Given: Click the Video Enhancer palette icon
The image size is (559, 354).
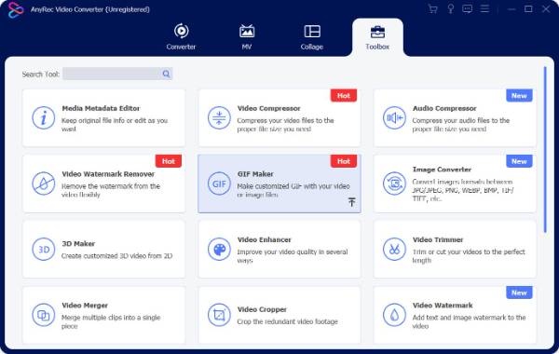Looking at the screenshot, I should (x=219, y=249).
